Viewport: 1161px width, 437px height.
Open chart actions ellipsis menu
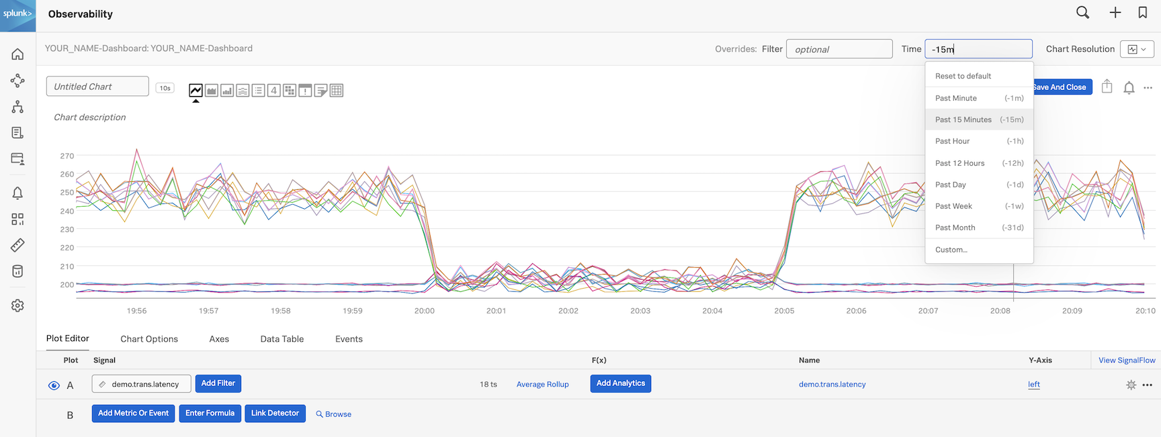coord(1148,88)
